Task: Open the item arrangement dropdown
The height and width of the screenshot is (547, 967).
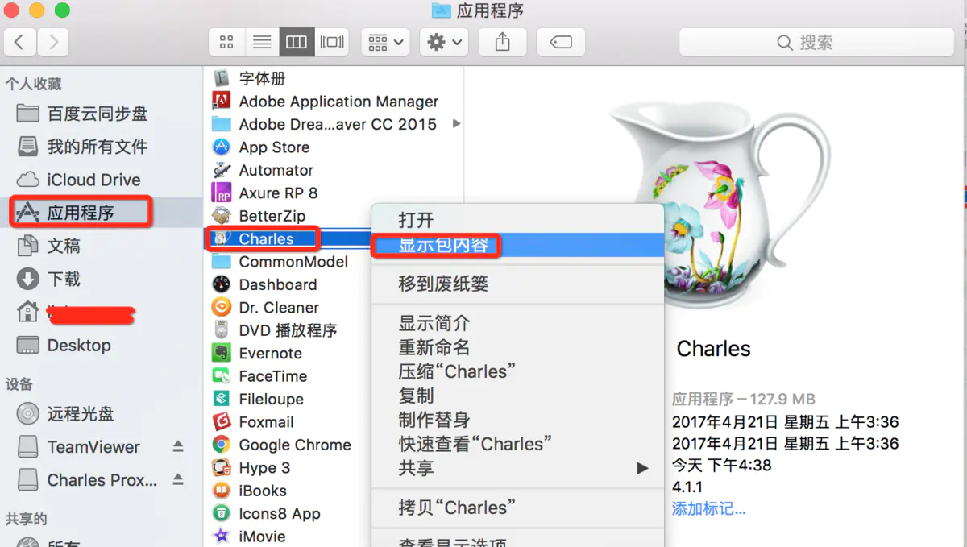Action: 386,42
